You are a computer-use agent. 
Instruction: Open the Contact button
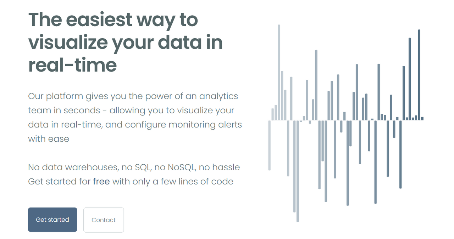click(x=104, y=220)
